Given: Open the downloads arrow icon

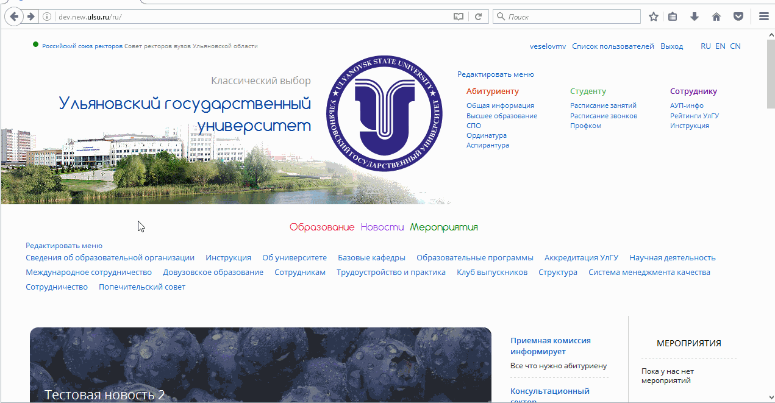Looking at the screenshot, I should (694, 16).
